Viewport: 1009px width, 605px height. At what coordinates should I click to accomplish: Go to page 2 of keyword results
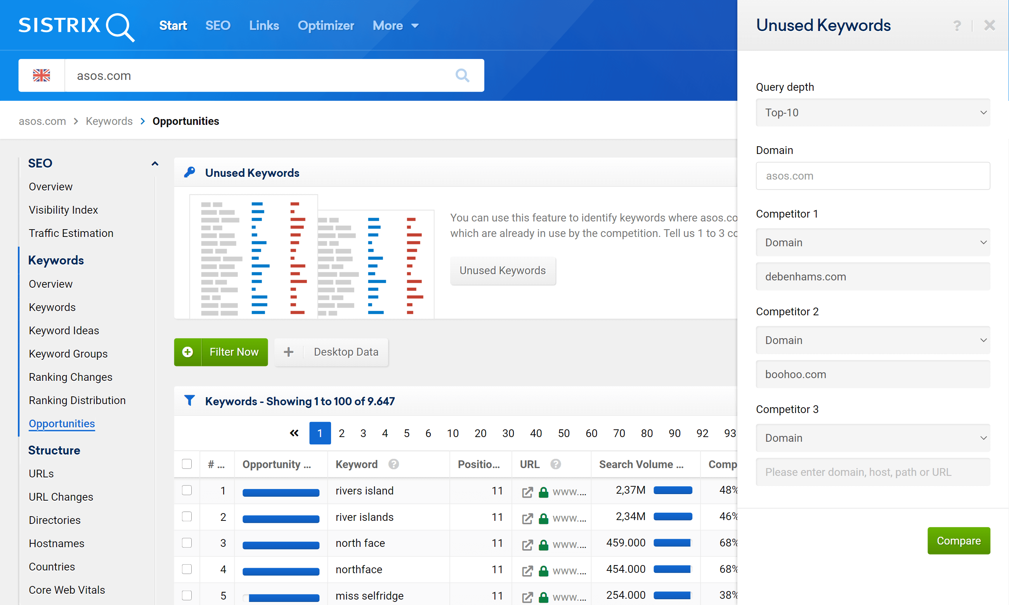click(x=342, y=433)
